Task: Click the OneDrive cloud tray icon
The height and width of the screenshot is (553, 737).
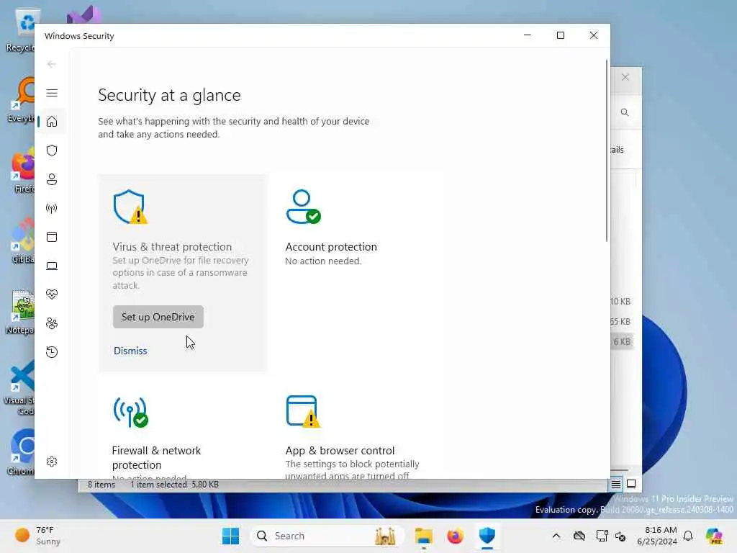Action: pos(579,536)
